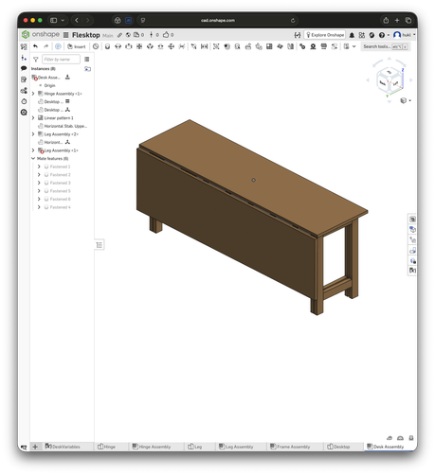435x475 pixels.
Task: Add a new tab with plus button
Action: [x=35, y=447]
